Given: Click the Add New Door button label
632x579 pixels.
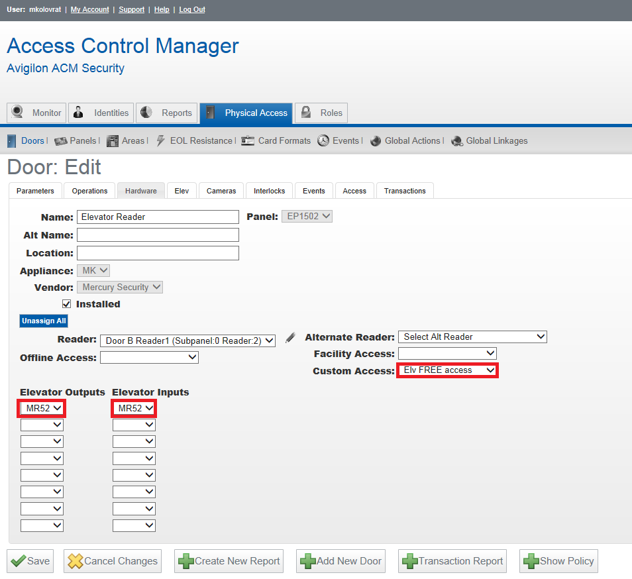Looking at the screenshot, I should [x=348, y=561].
